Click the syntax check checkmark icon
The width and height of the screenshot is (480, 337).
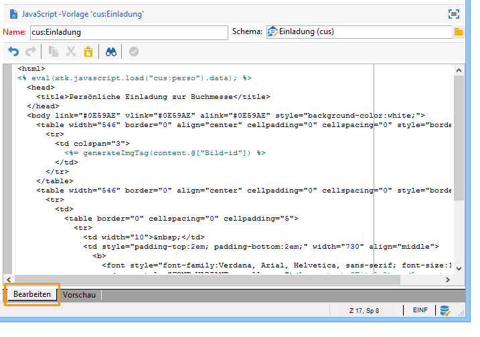[134, 51]
